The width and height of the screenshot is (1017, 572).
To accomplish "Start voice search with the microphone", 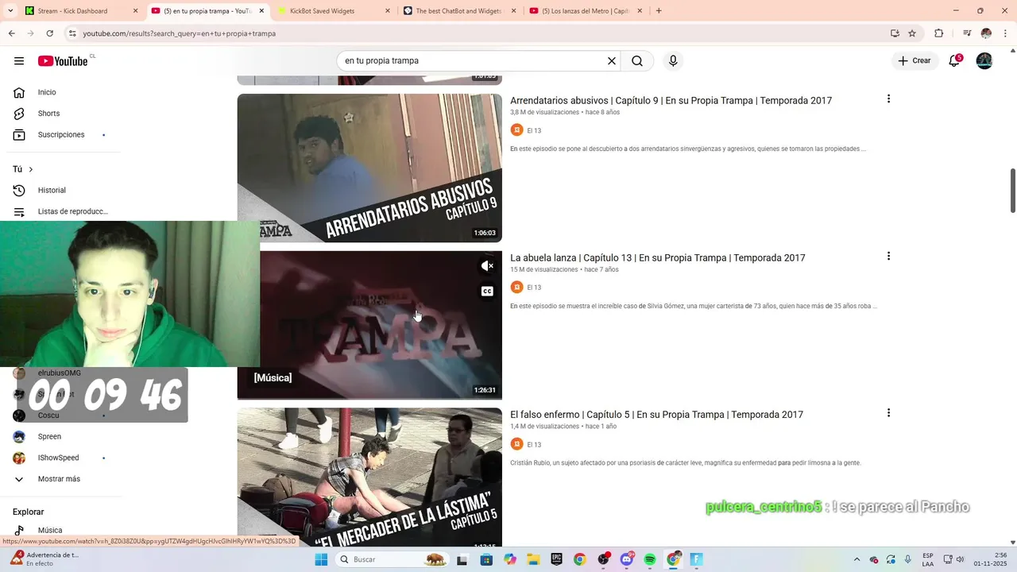I will (x=673, y=61).
